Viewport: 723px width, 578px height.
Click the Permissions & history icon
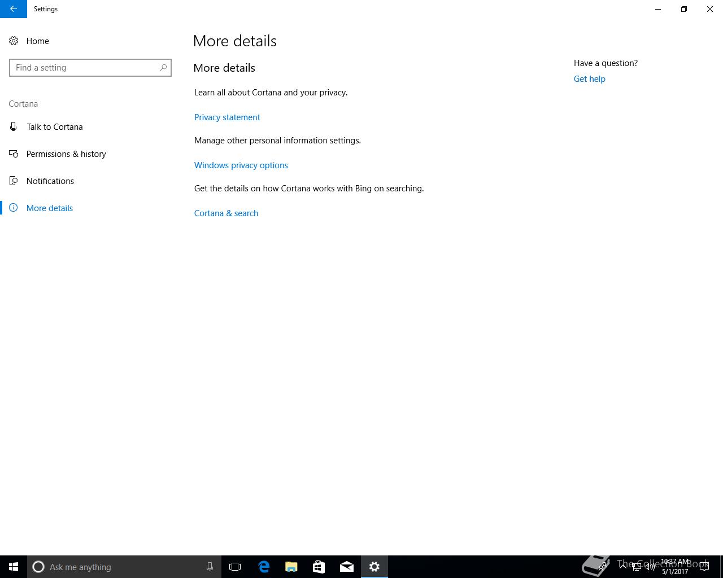click(14, 154)
